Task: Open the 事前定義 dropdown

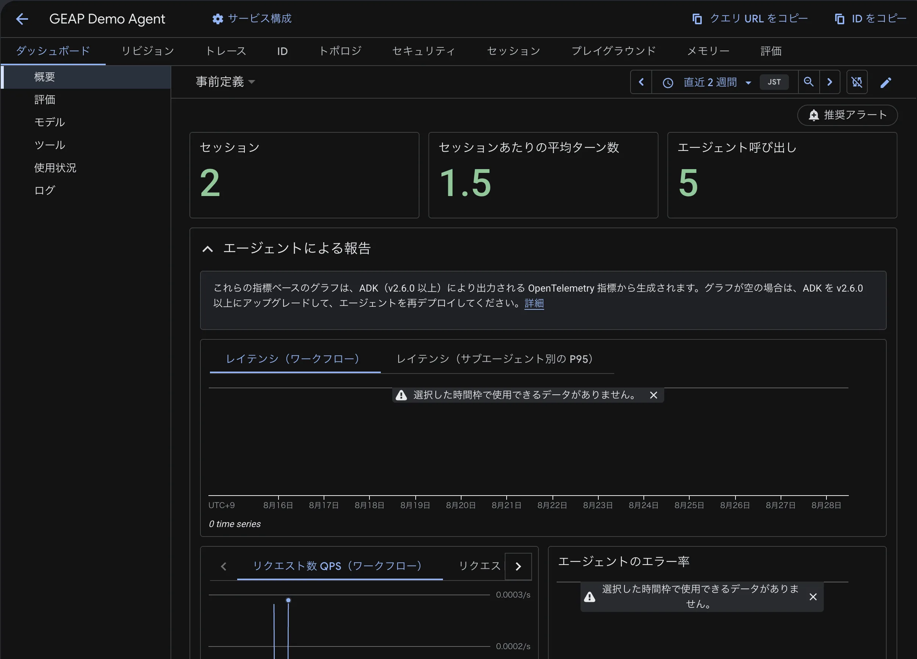Action: (225, 82)
